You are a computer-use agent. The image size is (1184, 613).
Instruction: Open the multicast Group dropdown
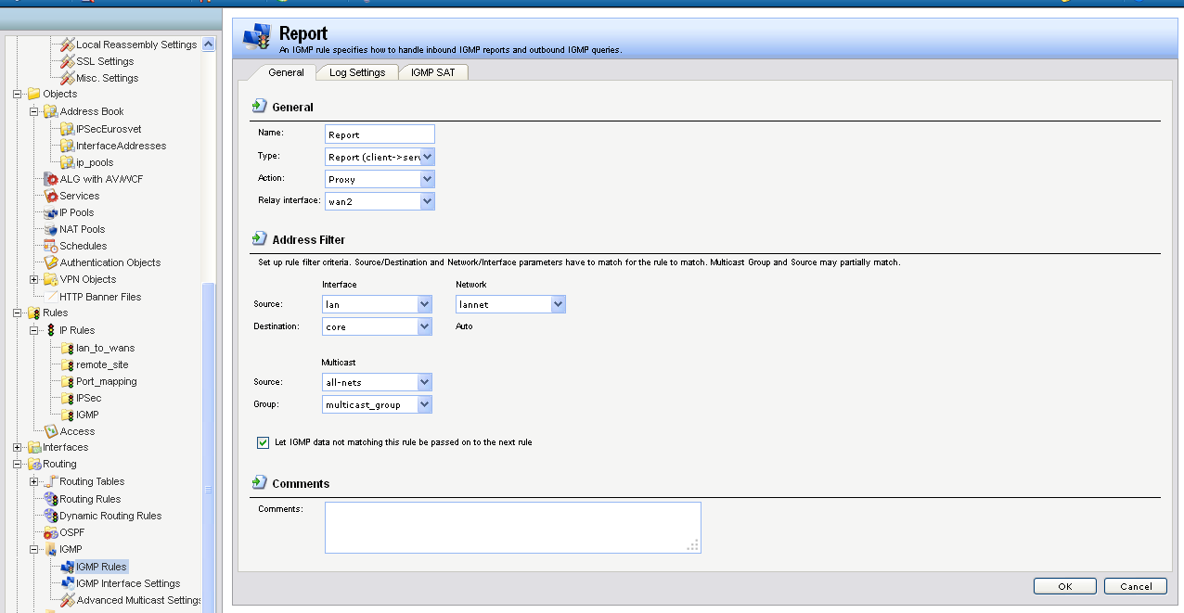424,404
